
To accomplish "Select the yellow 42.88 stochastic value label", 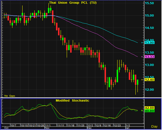I will 150,108.
